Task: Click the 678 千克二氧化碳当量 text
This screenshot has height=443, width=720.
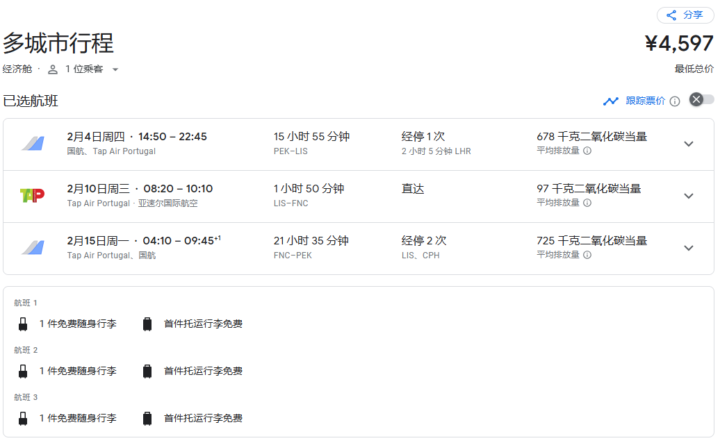Action: click(x=592, y=137)
